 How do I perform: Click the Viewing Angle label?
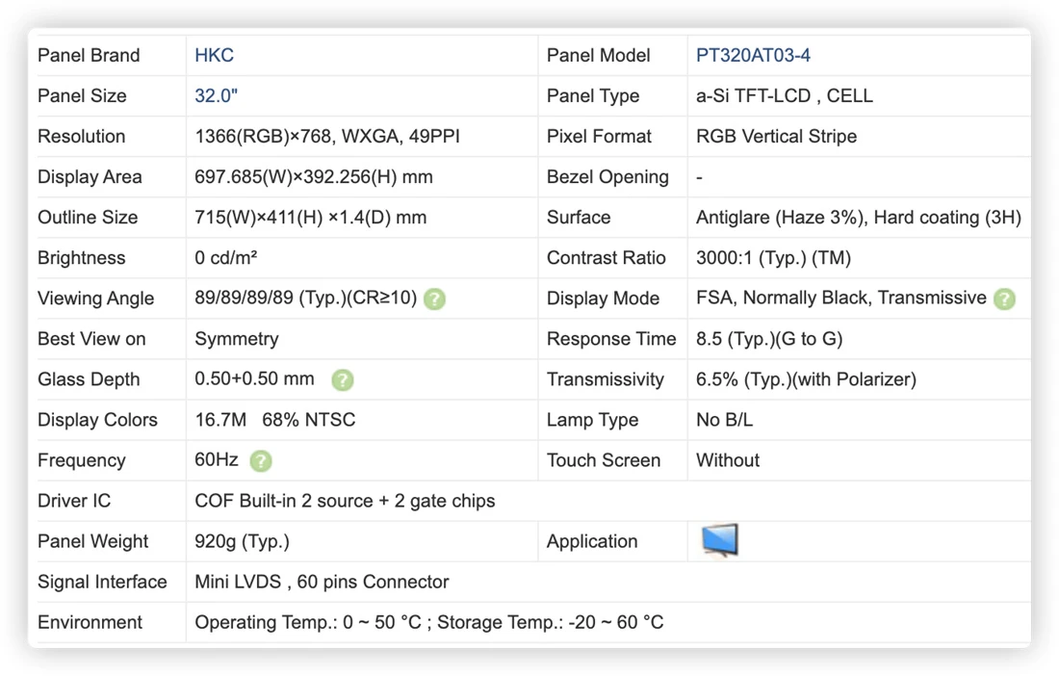click(95, 299)
